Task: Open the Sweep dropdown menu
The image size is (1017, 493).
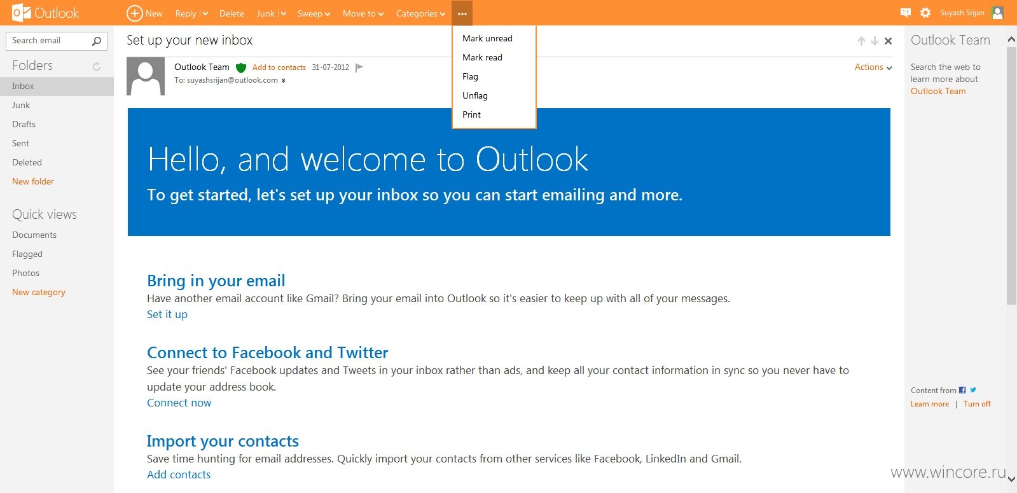Action: [314, 13]
